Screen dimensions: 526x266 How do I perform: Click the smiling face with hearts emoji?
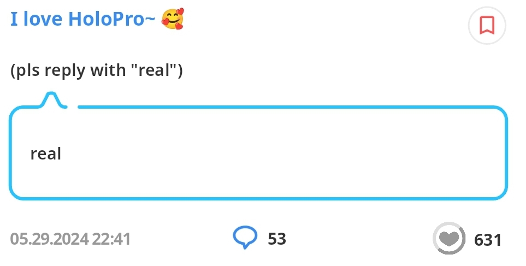pyautogui.click(x=173, y=19)
